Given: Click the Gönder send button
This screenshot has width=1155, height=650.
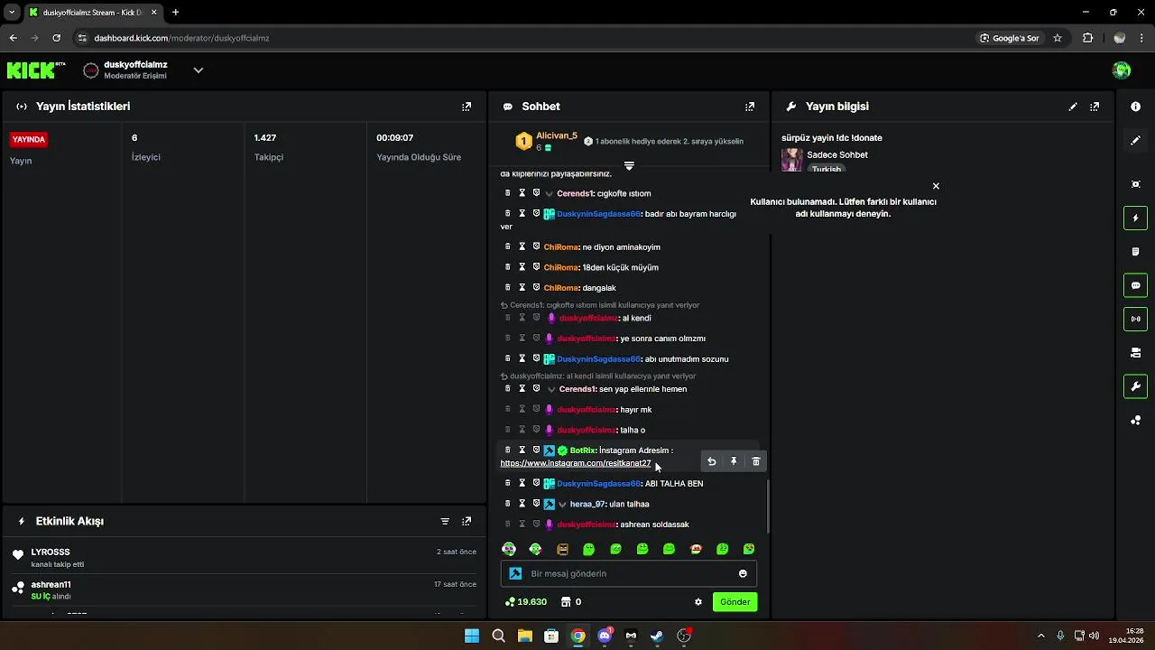Looking at the screenshot, I should (x=735, y=602).
